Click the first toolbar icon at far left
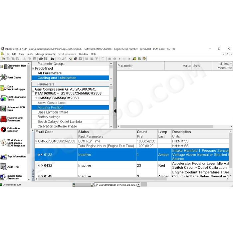The image size is (233, 233). [3, 59]
